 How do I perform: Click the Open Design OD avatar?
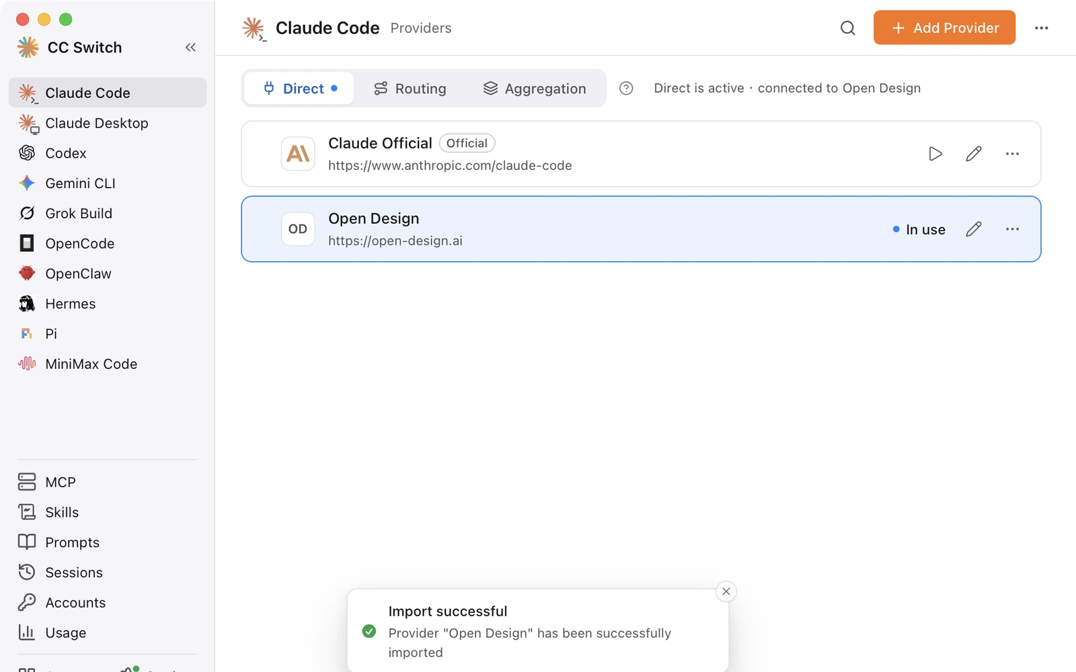pyautogui.click(x=298, y=229)
